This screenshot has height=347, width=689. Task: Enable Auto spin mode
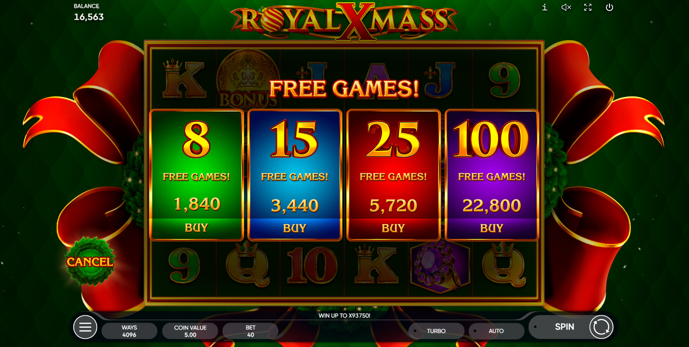(x=496, y=331)
